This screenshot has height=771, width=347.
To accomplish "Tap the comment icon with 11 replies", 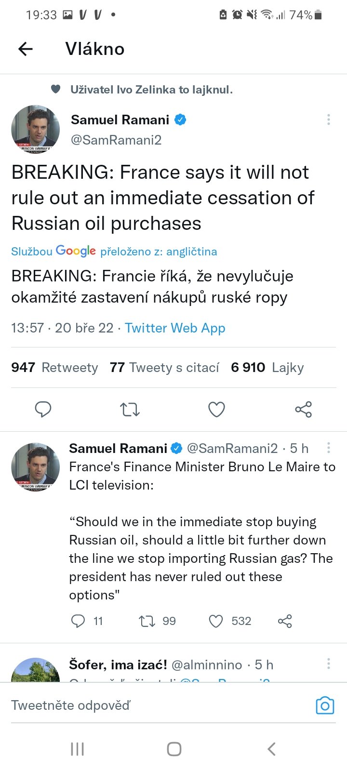I will pyautogui.click(x=78, y=621).
